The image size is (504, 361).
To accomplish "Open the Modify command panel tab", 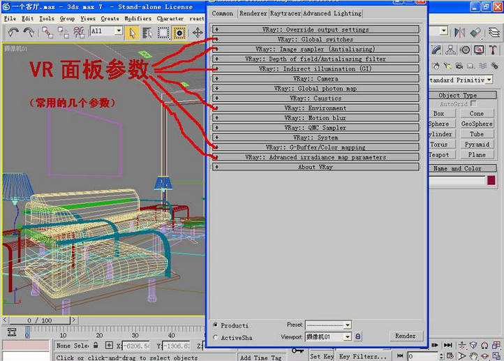I will (436, 50).
